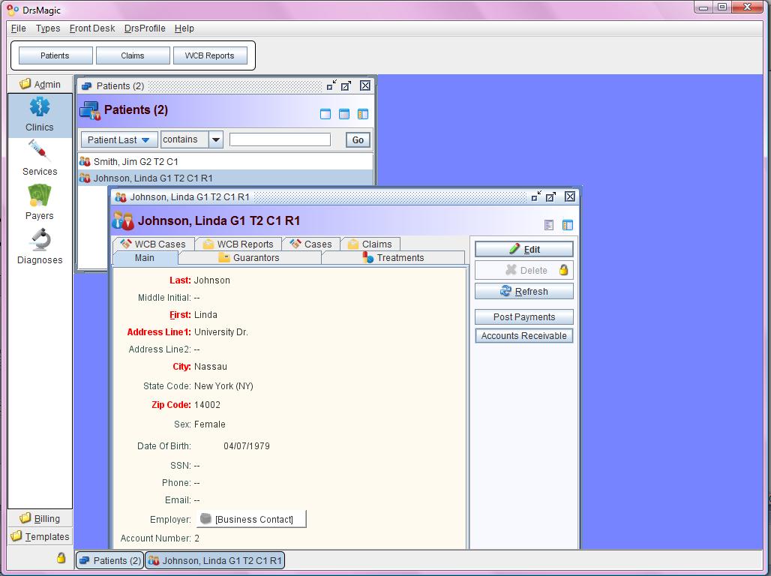771x576 pixels.
Task: Expand the Billing folder section
Action: 40,518
